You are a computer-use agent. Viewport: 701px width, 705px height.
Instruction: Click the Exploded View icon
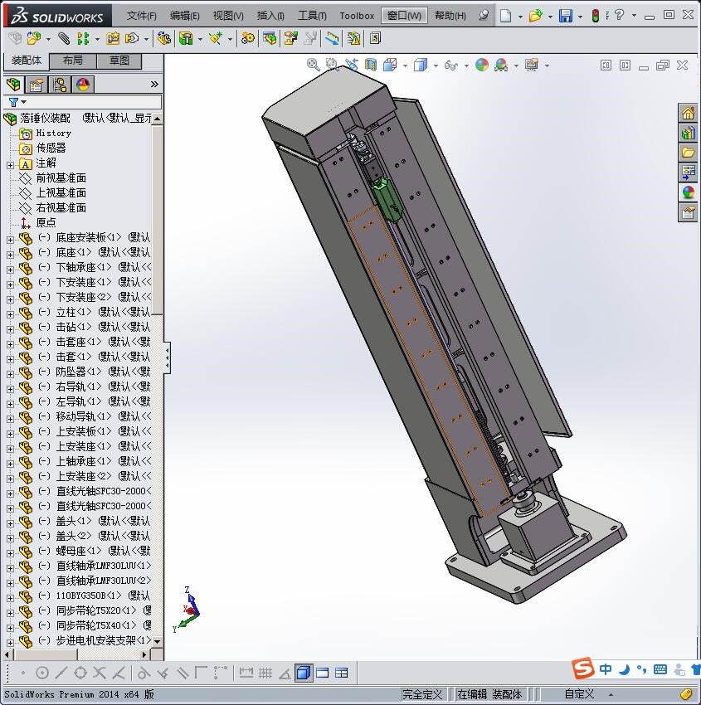click(x=291, y=39)
